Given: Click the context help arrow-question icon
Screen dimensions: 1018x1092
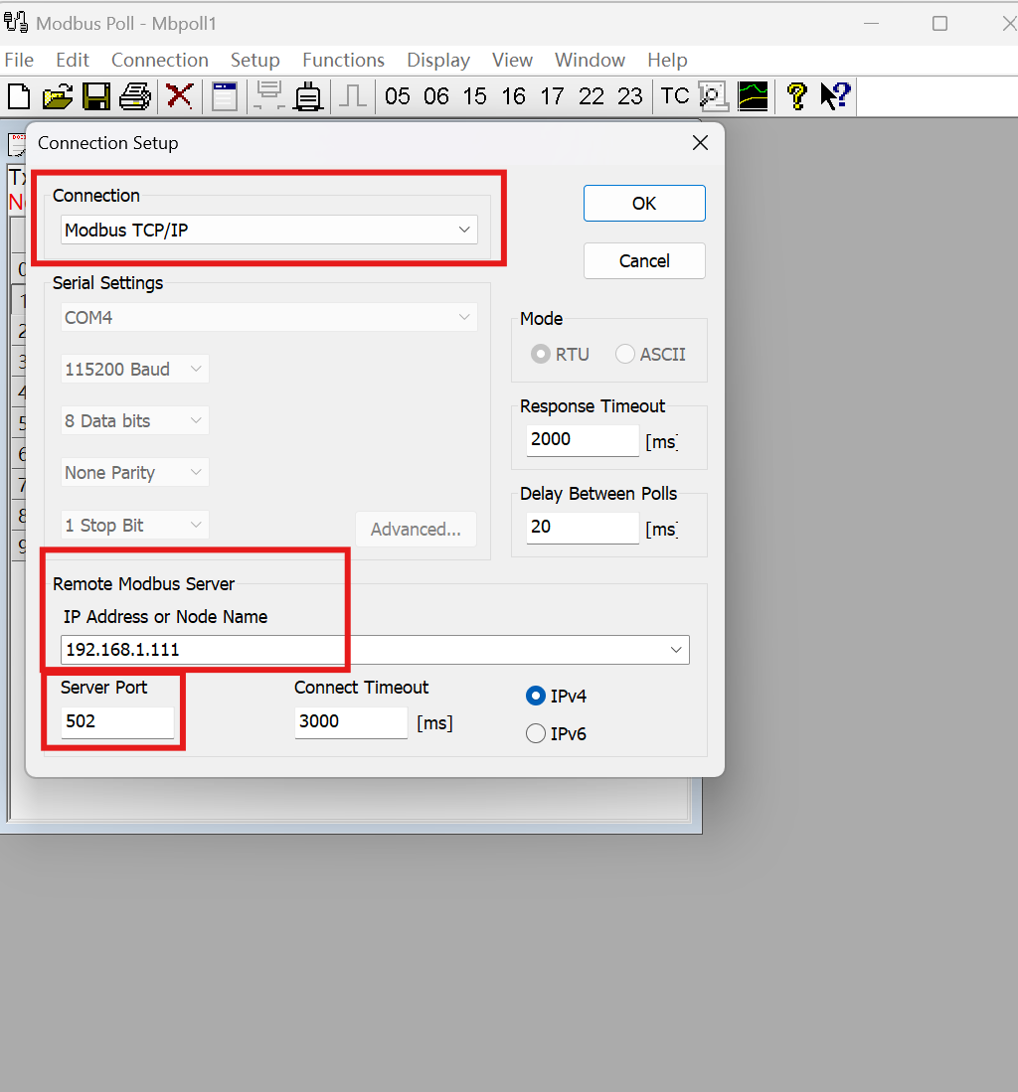Looking at the screenshot, I should click(x=835, y=96).
